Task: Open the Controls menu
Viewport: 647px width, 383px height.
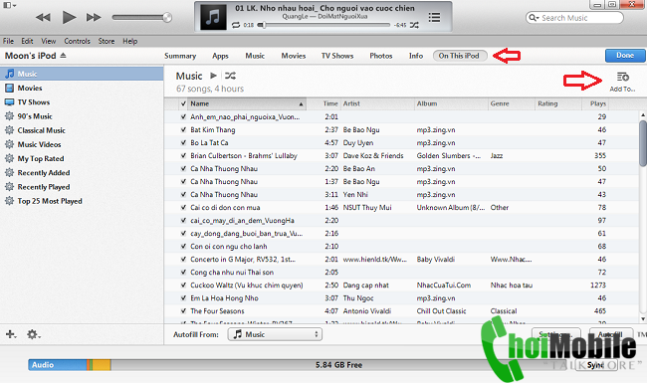Action: coord(78,41)
